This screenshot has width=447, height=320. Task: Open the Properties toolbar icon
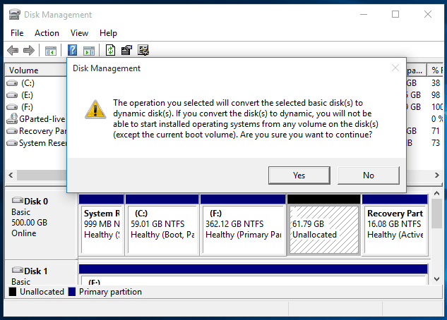pos(126,50)
